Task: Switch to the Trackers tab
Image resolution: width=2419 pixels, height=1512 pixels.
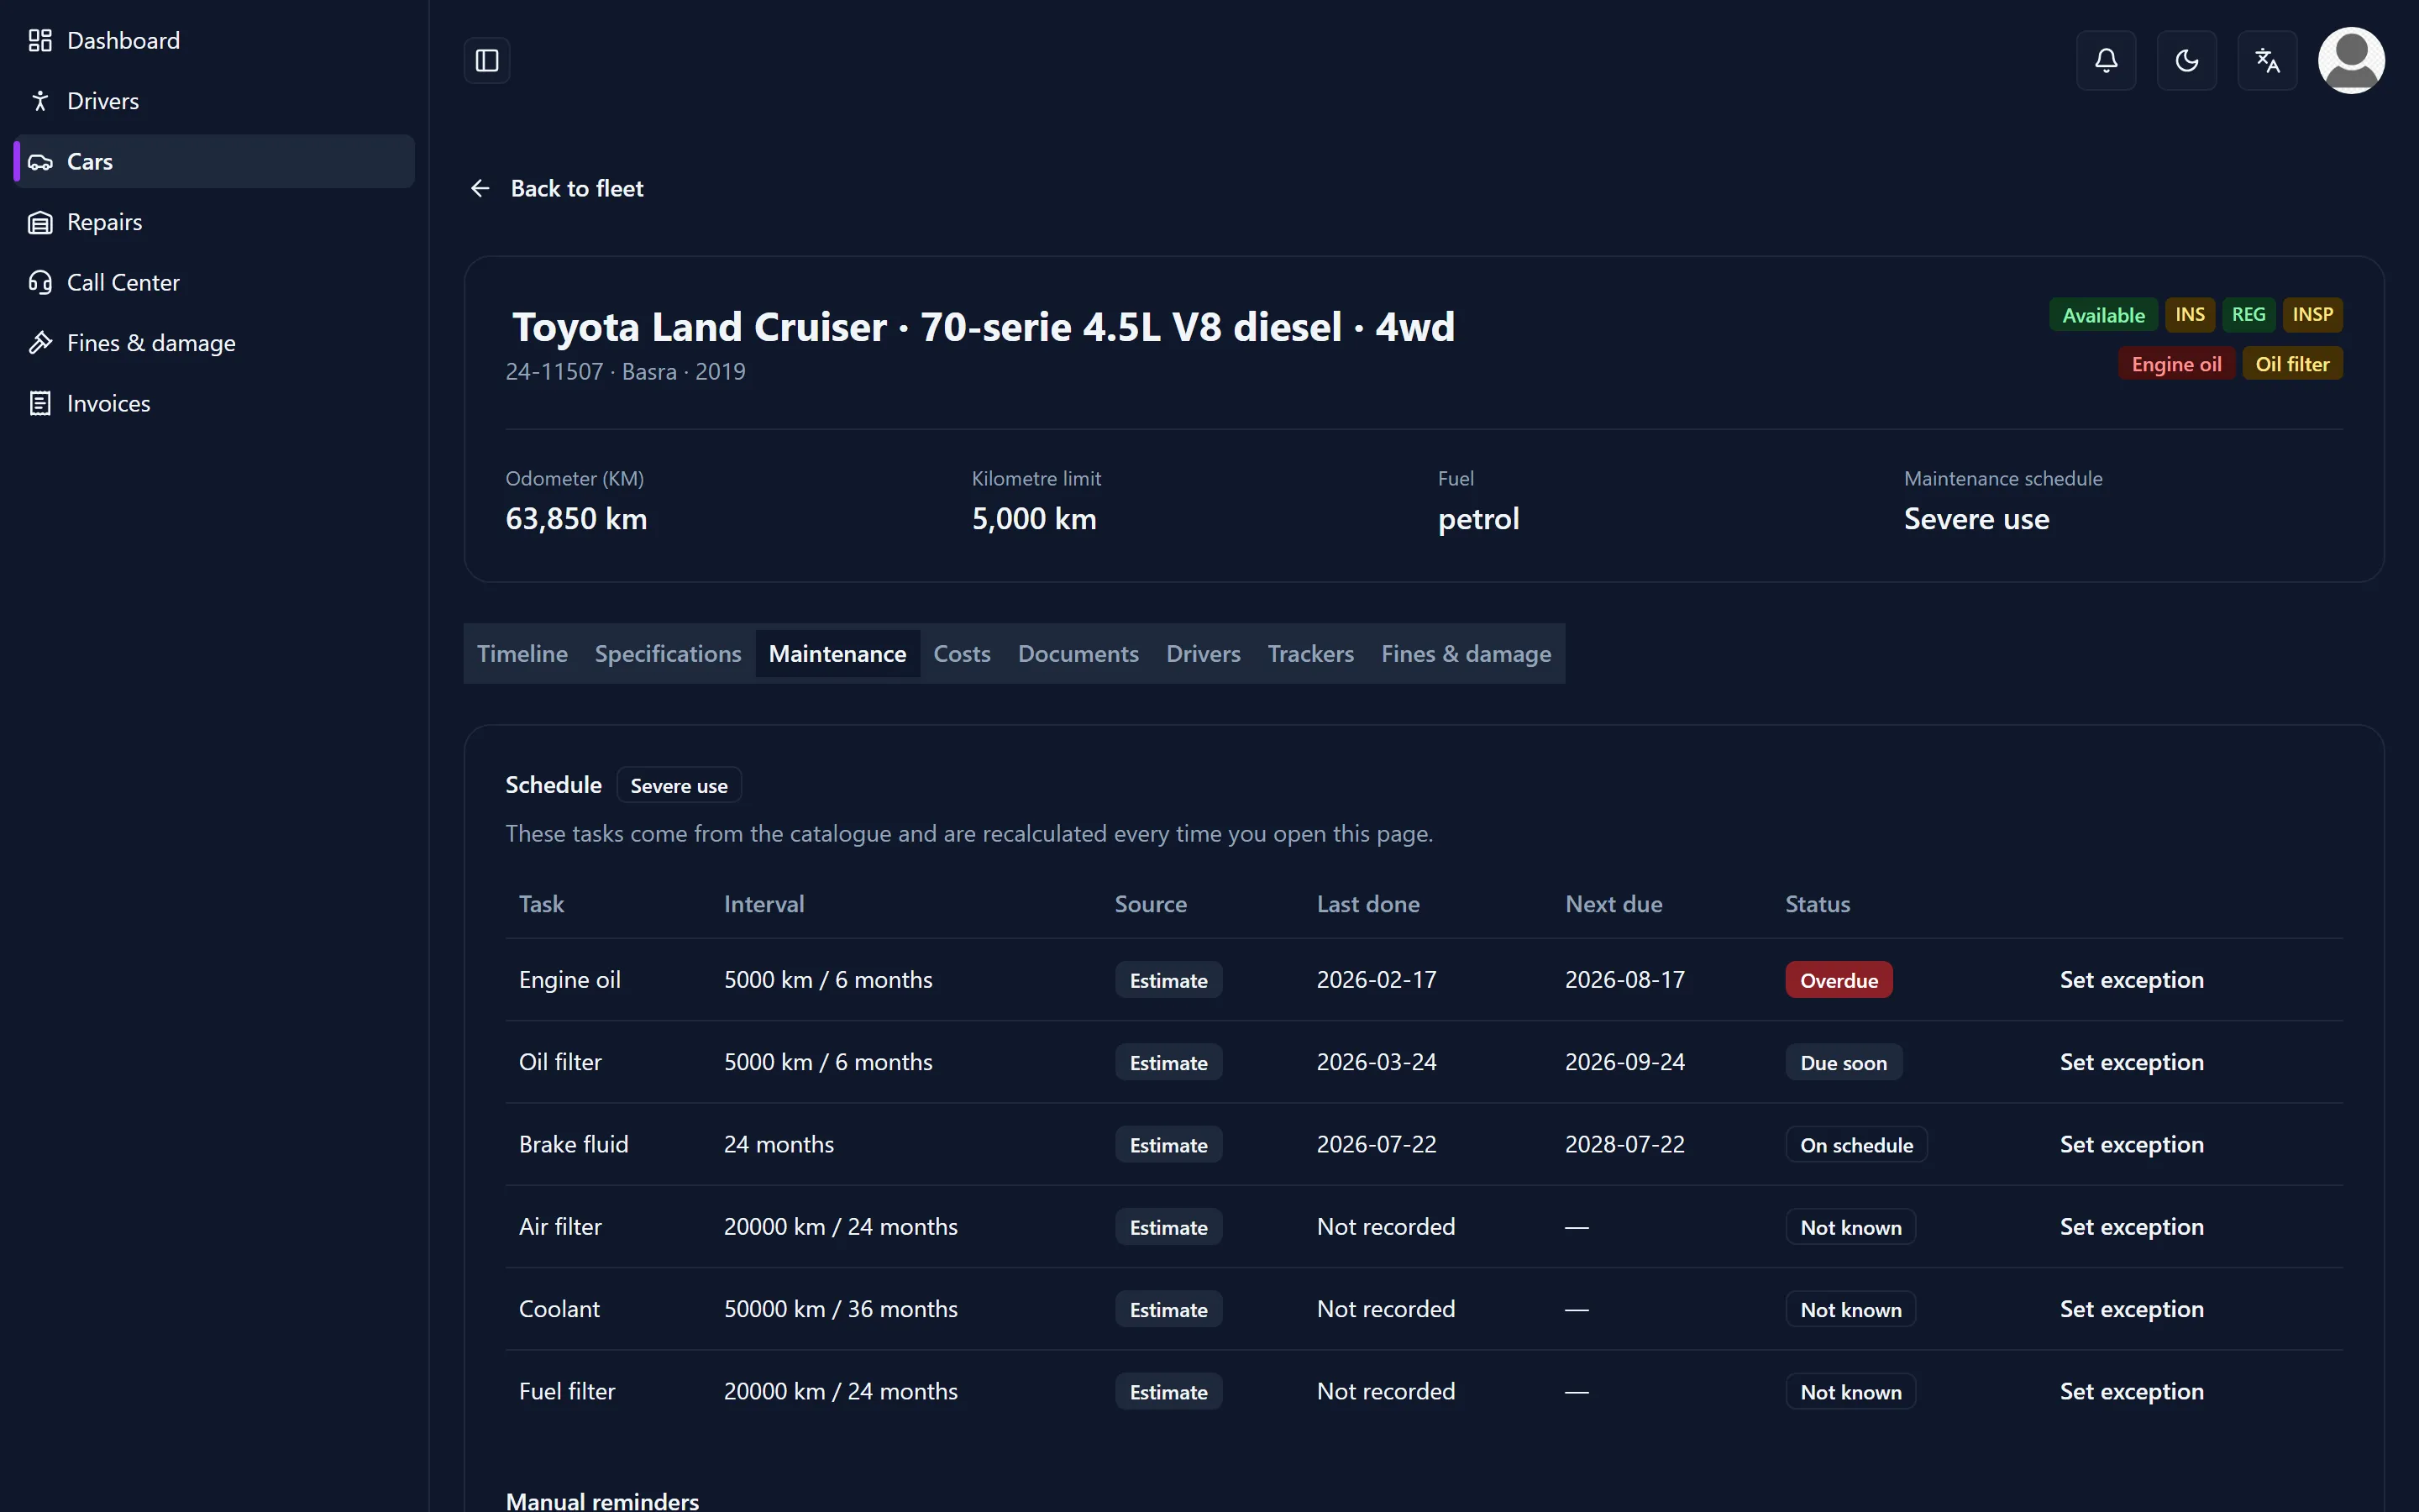Action: pos(1310,654)
